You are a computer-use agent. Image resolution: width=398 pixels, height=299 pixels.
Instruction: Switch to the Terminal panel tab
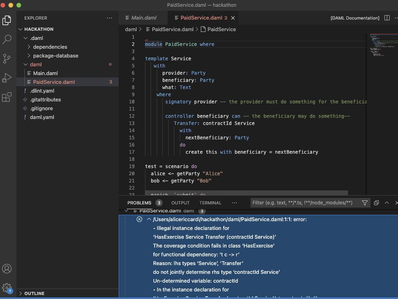(x=210, y=203)
